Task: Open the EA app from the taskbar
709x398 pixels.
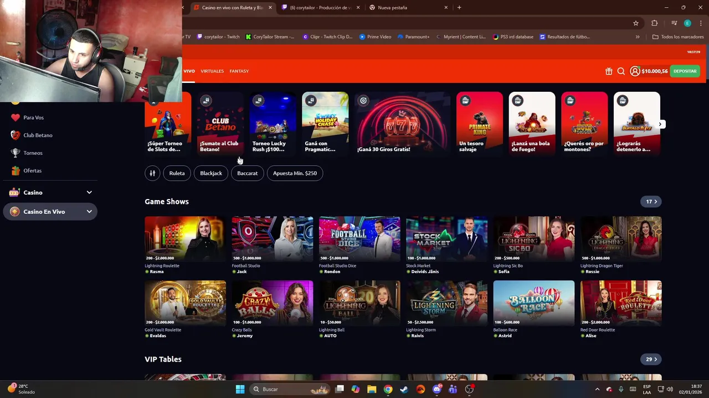Action: pyautogui.click(x=420, y=389)
